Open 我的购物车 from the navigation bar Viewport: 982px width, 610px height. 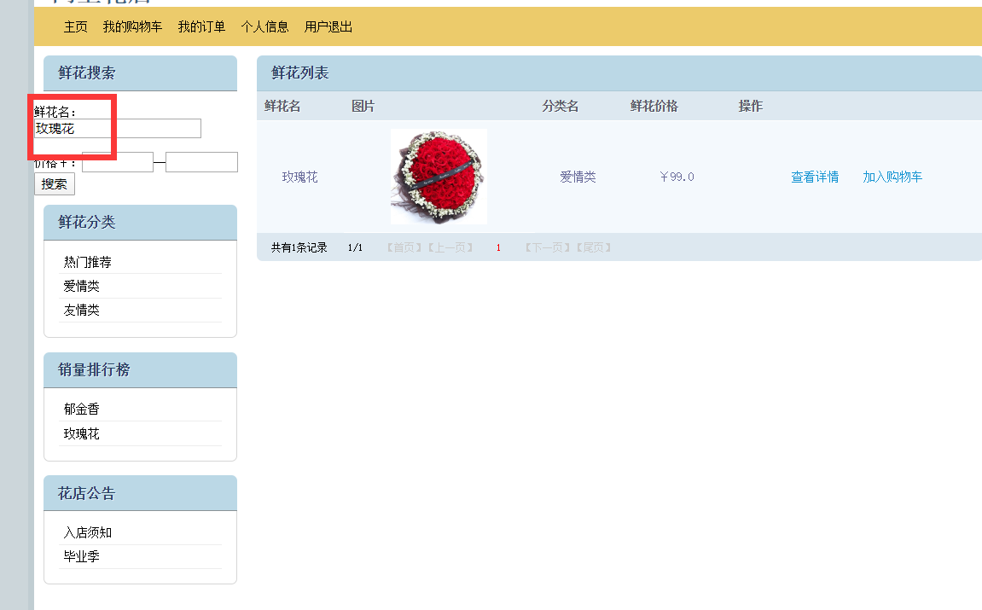[132, 26]
